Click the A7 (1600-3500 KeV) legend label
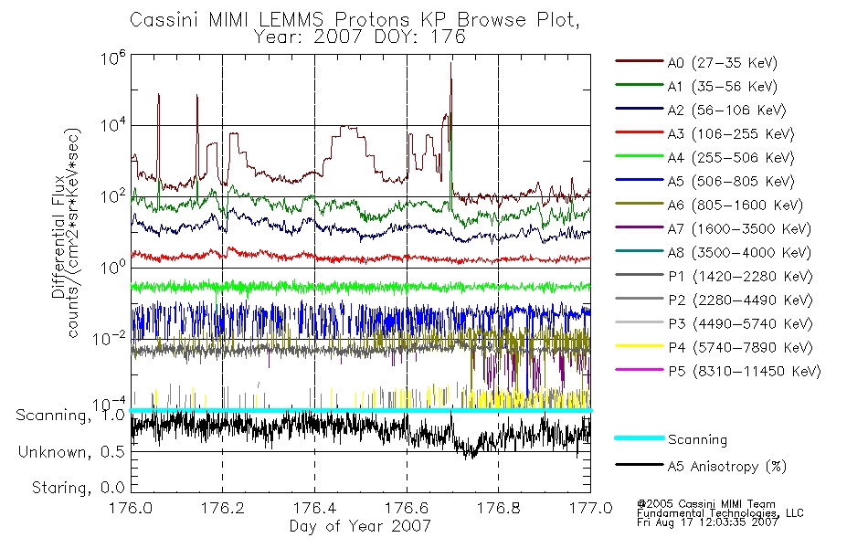Viewport: 868px width, 548px height. (x=739, y=228)
